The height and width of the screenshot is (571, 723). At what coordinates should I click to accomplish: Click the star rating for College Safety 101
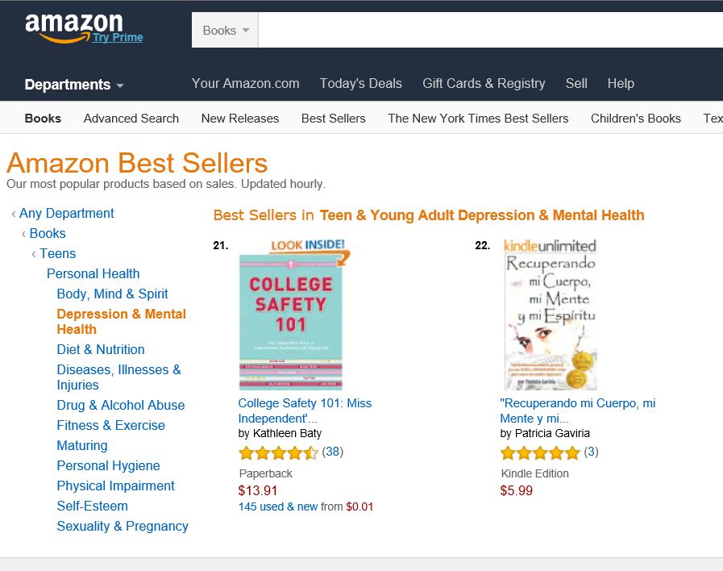click(x=278, y=452)
